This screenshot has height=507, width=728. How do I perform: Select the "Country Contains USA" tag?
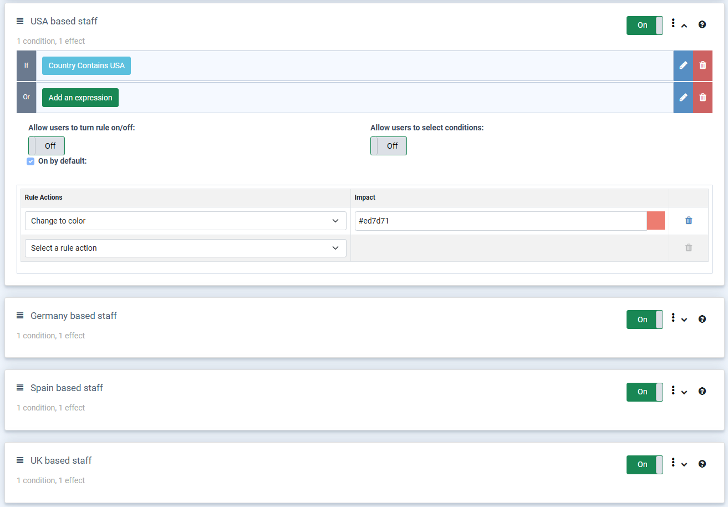point(86,65)
